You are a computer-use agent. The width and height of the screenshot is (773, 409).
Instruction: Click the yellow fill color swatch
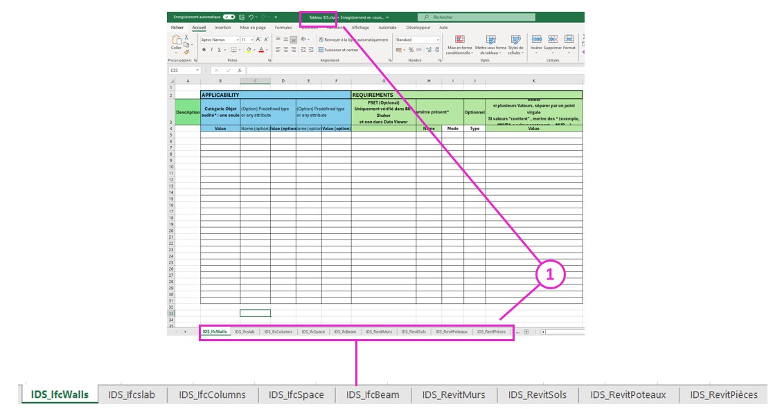coord(247,50)
